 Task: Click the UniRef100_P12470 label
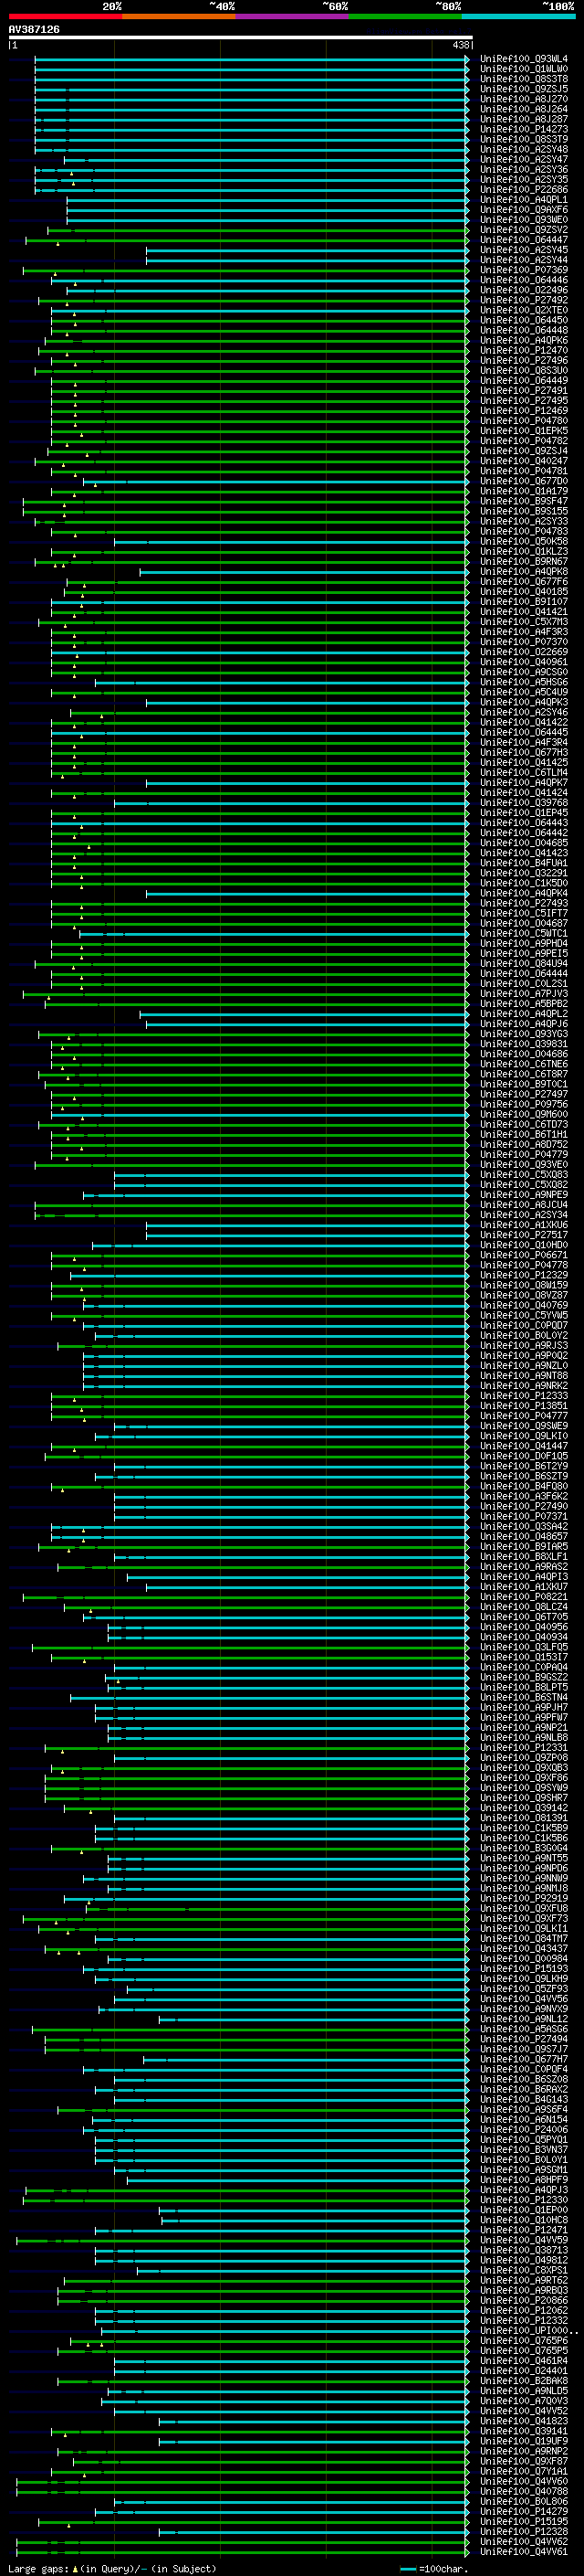coord(524,351)
